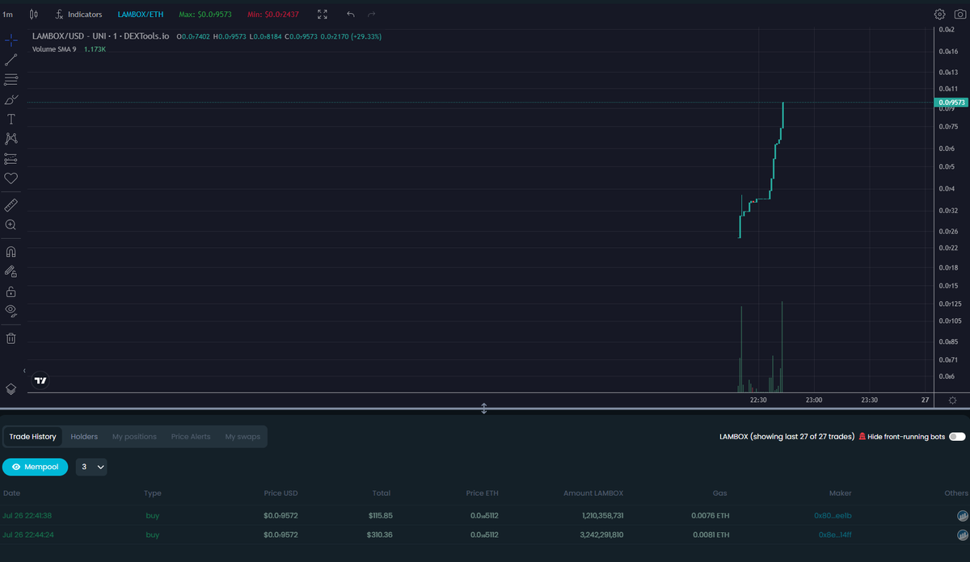Select the trend line drawing tool
Image resolution: width=970 pixels, height=562 pixels.
tap(11, 60)
